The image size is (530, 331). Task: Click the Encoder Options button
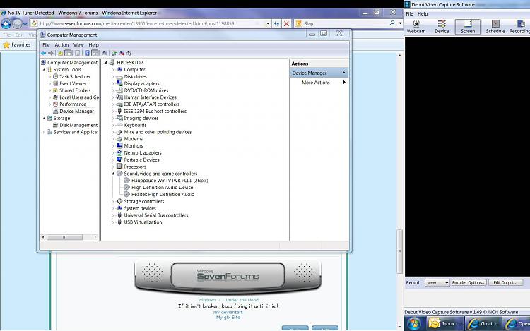[469, 283]
